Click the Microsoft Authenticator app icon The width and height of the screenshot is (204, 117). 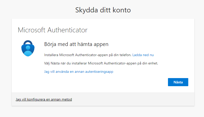(x=27, y=48)
